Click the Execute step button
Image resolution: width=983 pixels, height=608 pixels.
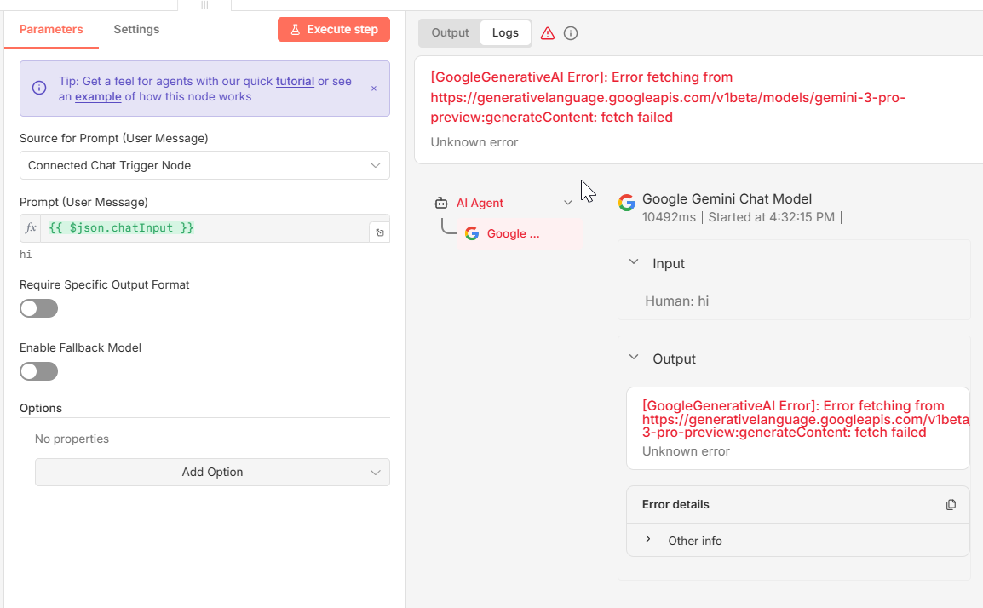tap(333, 29)
